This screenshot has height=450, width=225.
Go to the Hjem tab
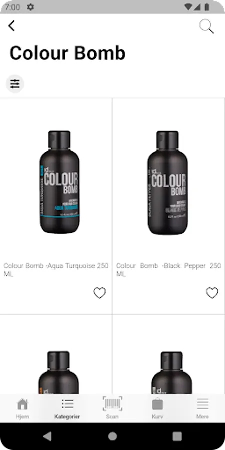click(x=22, y=408)
